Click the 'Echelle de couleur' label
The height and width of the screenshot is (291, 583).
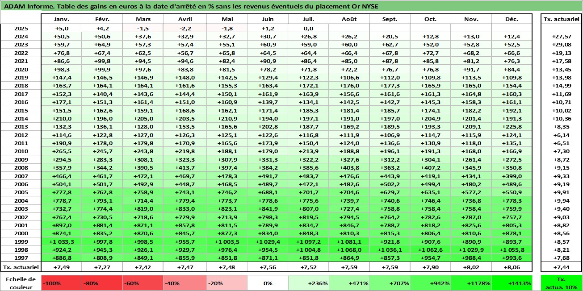coord(21,283)
